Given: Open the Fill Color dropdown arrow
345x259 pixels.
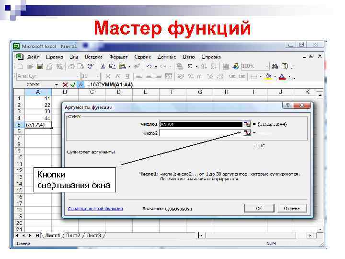Looking at the screenshot, I should point(275,77).
